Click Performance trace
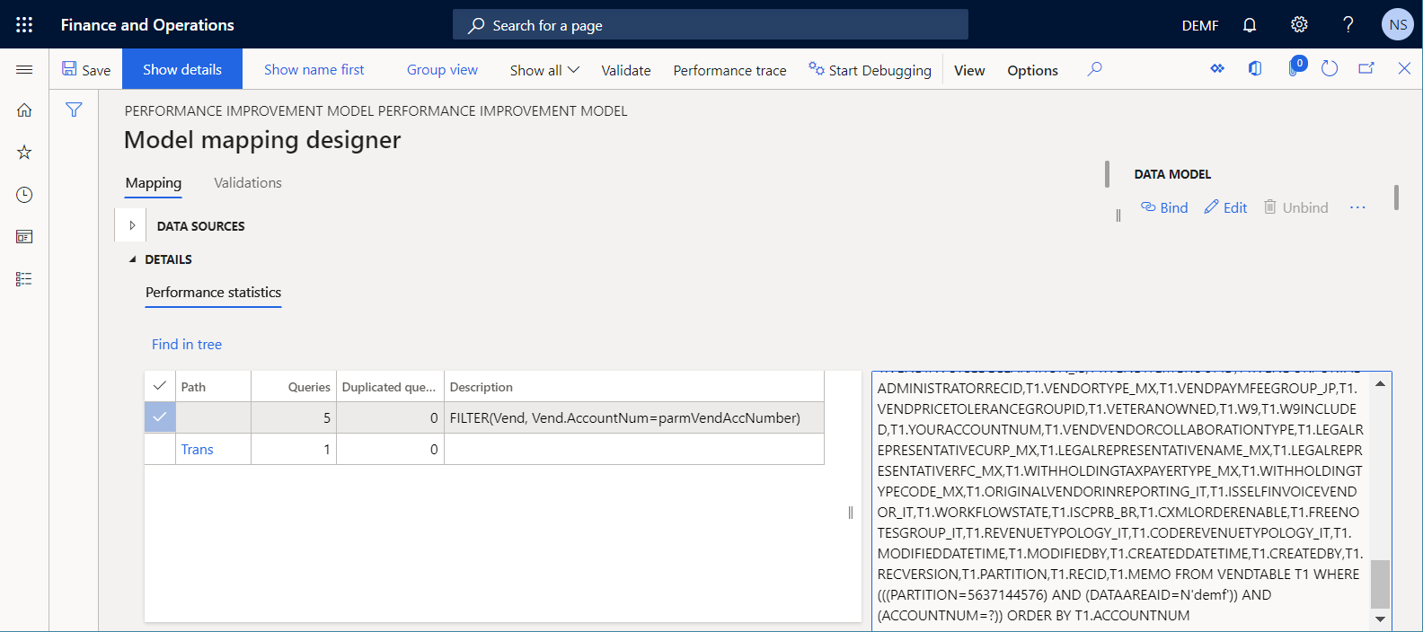 (x=729, y=70)
